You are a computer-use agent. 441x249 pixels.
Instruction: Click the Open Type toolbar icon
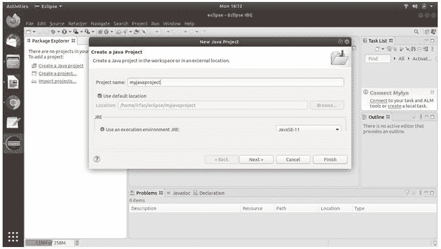tap(119, 32)
